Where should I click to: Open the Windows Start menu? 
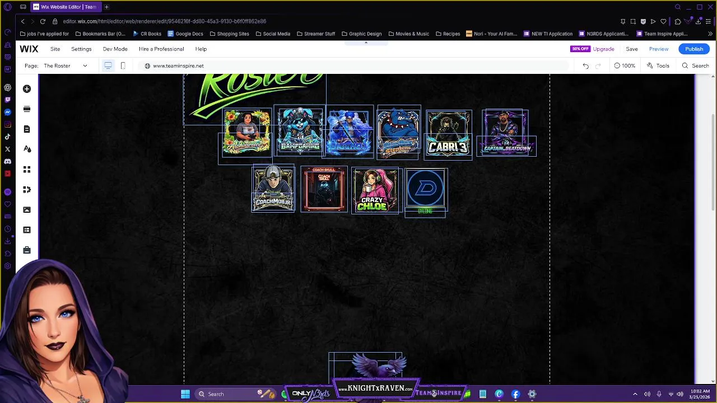pos(185,394)
